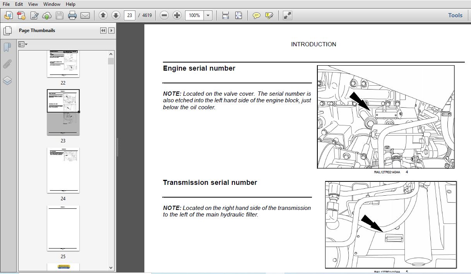Click the Print icon

(x=72, y=15)
